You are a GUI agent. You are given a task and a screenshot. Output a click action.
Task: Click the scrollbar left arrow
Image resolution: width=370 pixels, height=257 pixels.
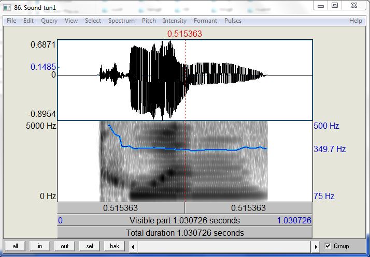[x=133, y=247]
